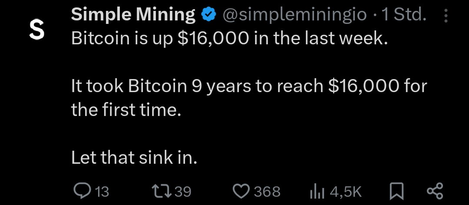This screenshot has height=205, width=469.
Task: Click the "Let that sink in." line
Action: [134, 157]
